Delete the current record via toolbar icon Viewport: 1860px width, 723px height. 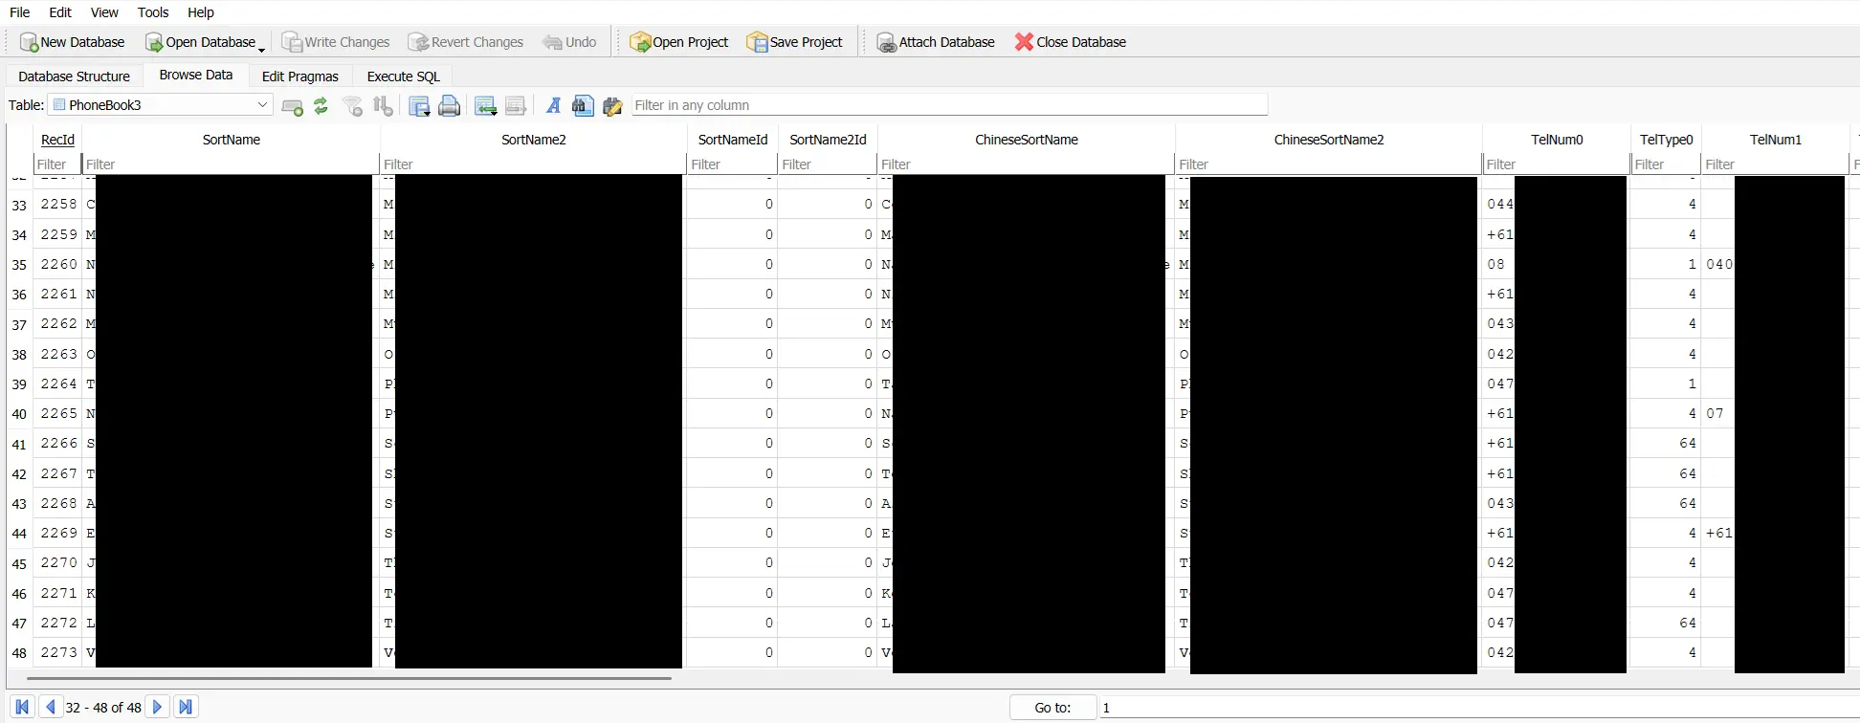(516, 106)
